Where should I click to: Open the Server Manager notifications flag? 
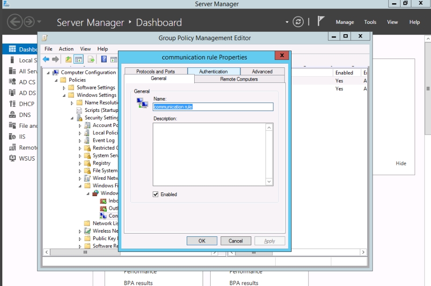click(321, 21)
